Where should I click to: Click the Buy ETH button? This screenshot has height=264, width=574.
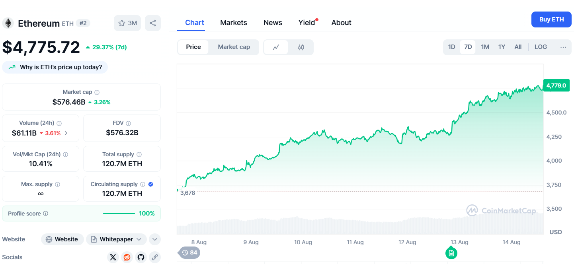pyautogui.click(x=551, y=19)
